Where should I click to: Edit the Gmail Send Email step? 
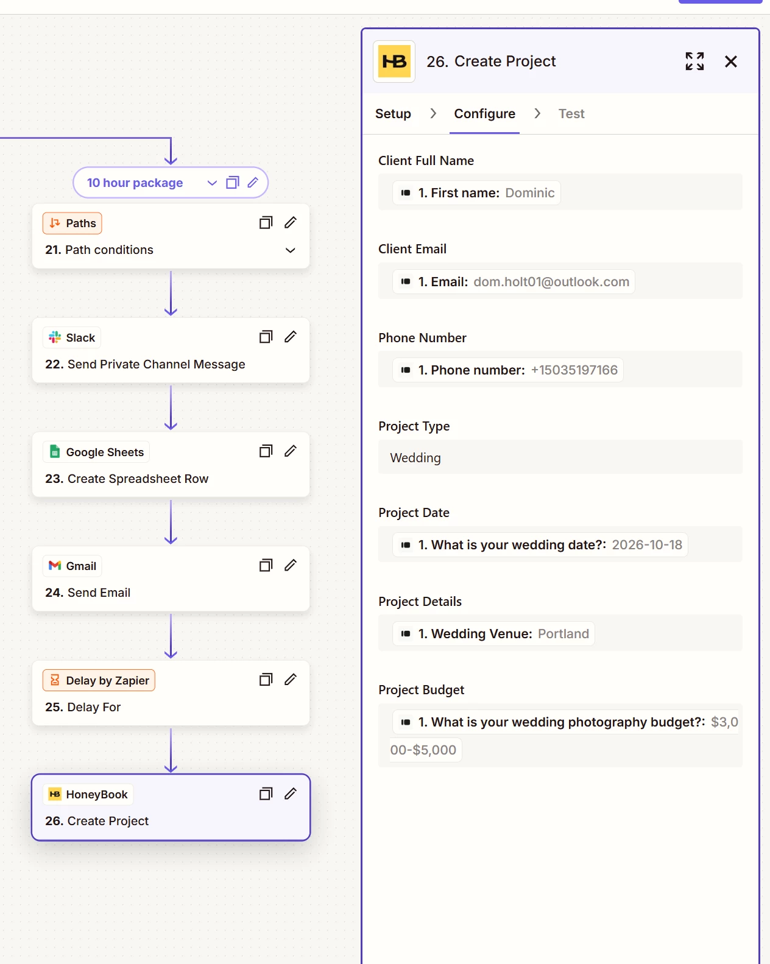click(291, 565)
